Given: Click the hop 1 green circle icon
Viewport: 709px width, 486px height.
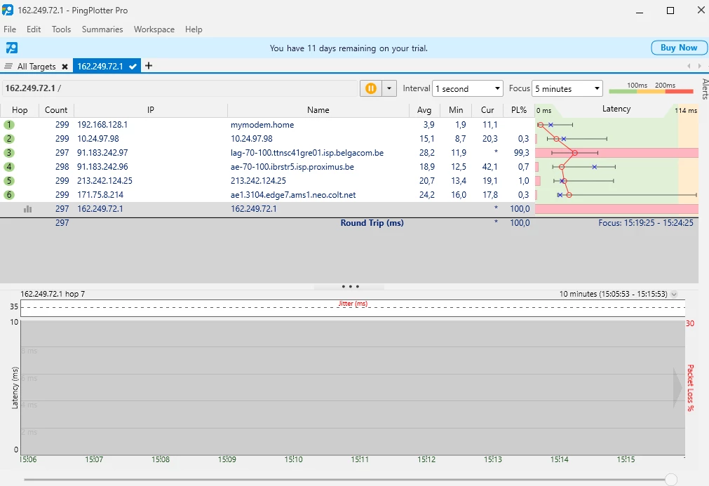Looking at the screenshot, I should click(x=9, y=125).
